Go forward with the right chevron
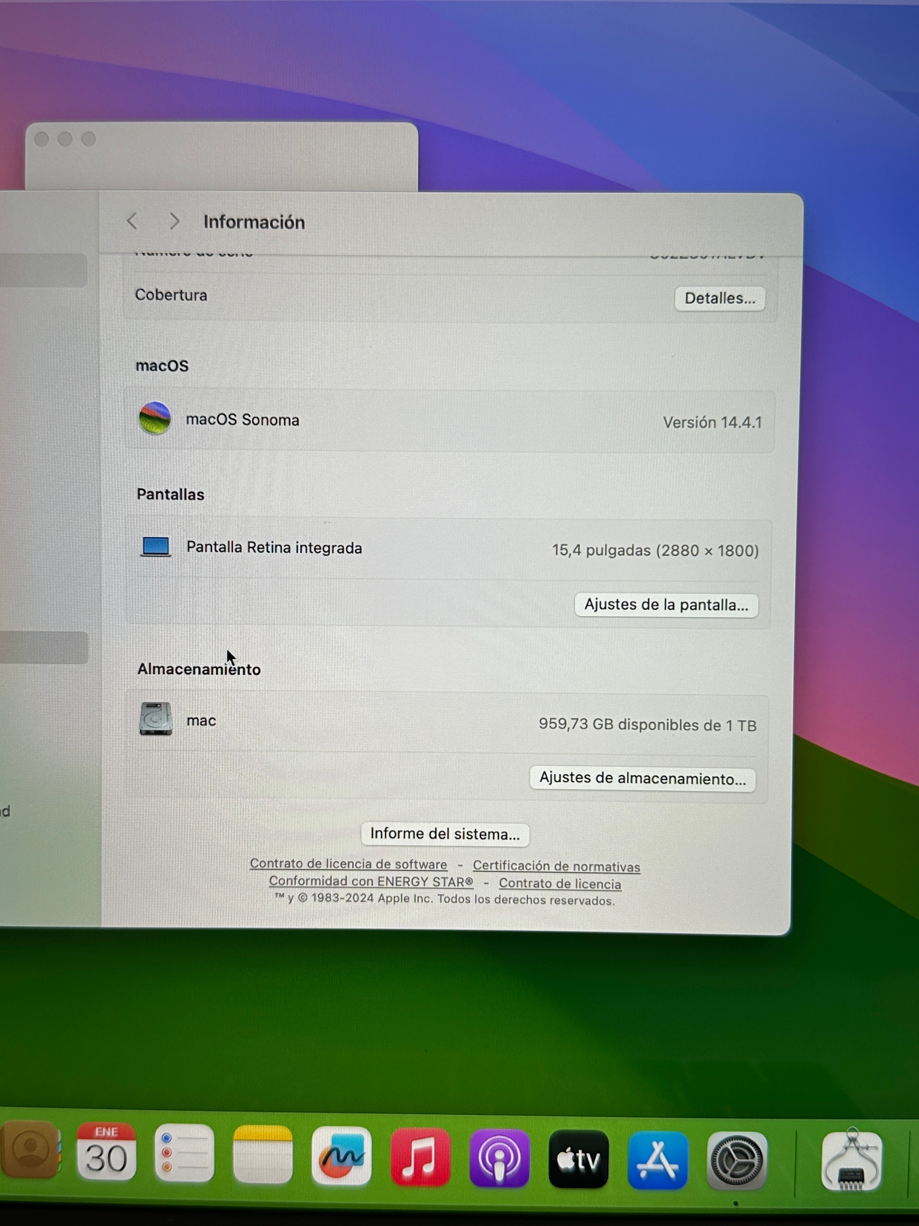 [174, 221]
